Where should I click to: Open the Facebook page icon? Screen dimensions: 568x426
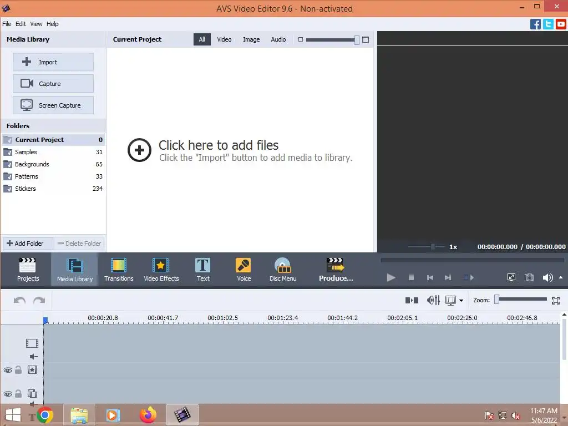[535, 24]
